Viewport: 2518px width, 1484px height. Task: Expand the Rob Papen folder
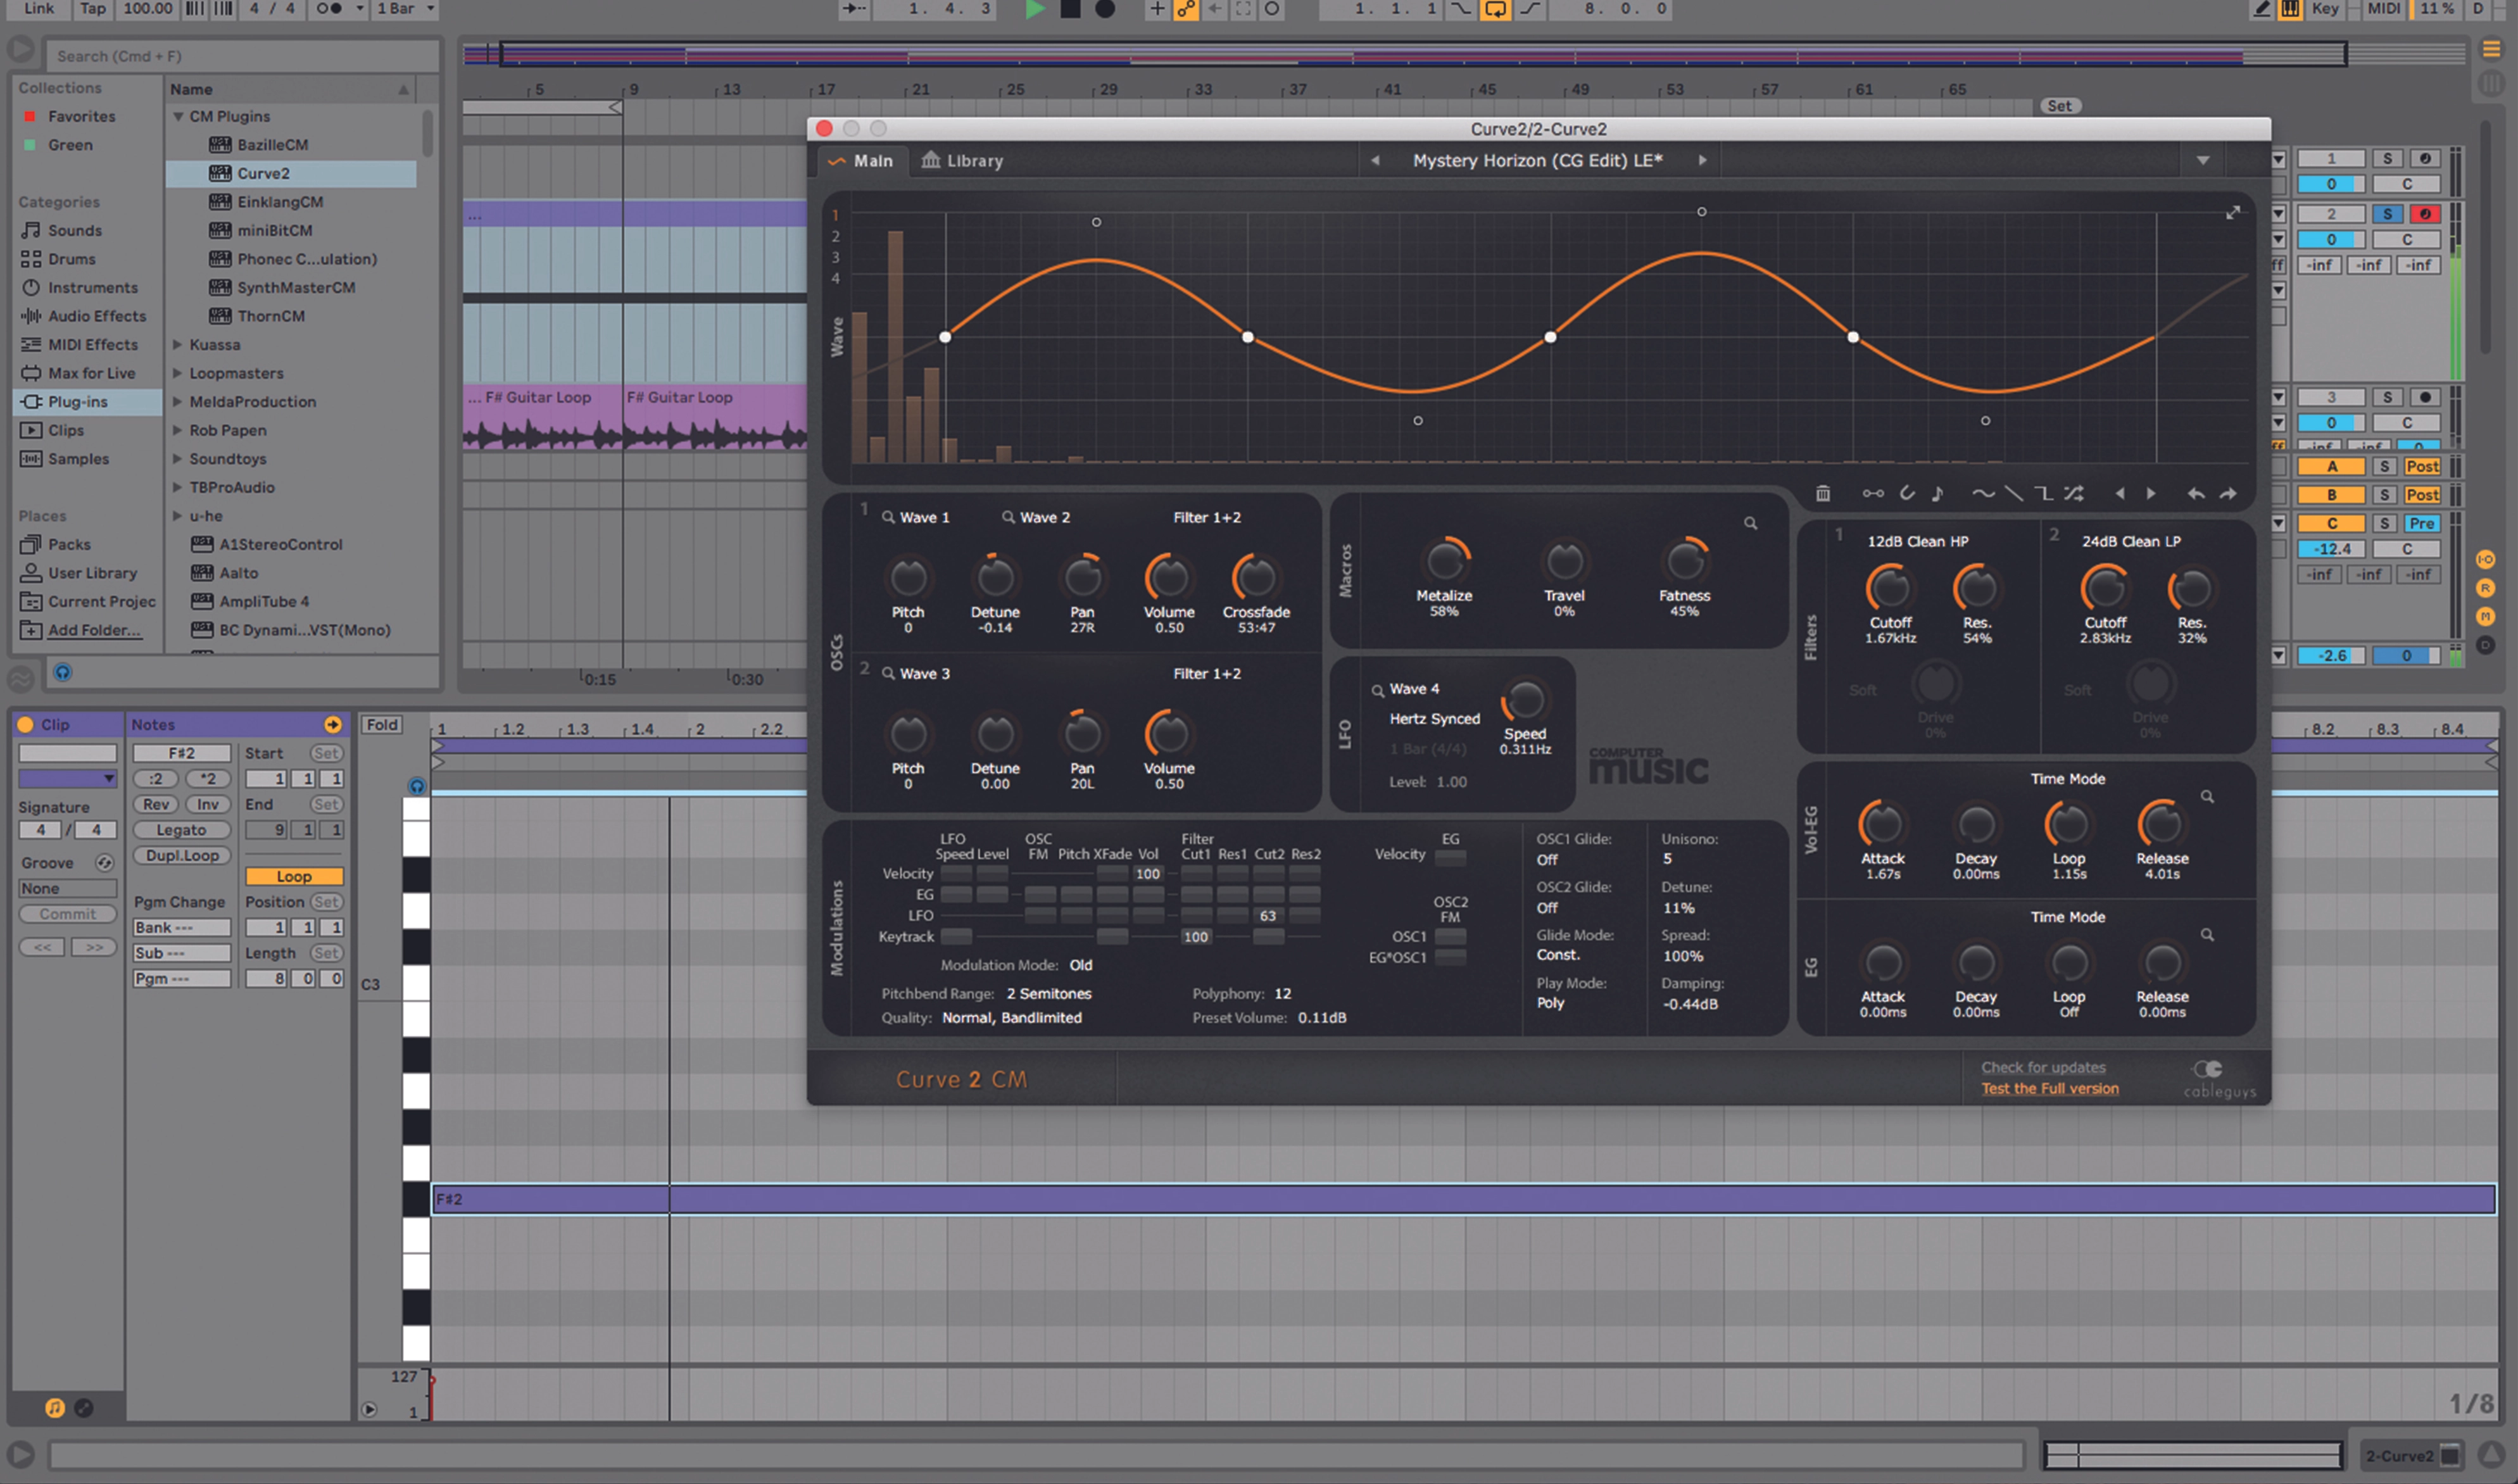pyautogui.click(x=178, y=430)
